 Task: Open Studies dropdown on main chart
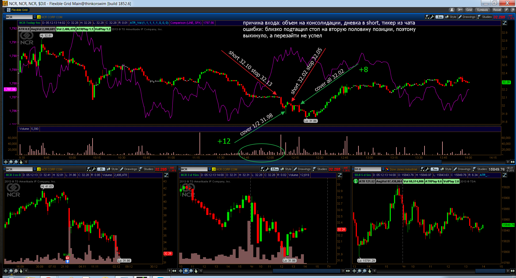485,17
